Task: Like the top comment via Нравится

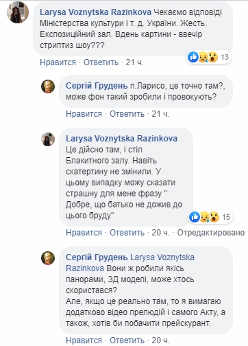Action: [x=58, y=62]
